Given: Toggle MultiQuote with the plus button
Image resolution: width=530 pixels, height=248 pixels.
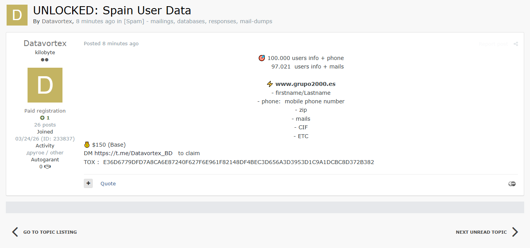Looking at the screenshot, I should click(88, 183).
